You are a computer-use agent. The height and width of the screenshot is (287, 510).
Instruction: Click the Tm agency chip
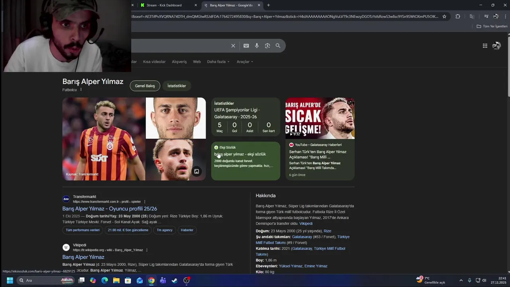click(x=165, y=230)
